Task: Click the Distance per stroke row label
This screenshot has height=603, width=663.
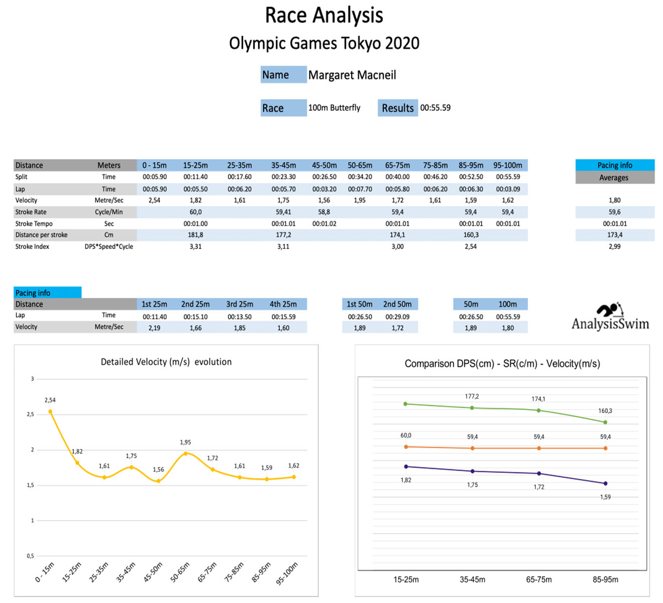Action: tap(41, 235)
